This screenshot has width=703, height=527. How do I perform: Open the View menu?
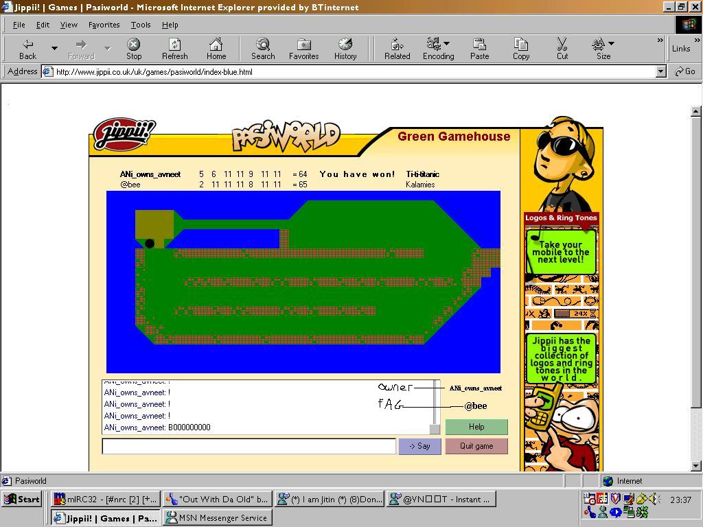click(69, 25)
